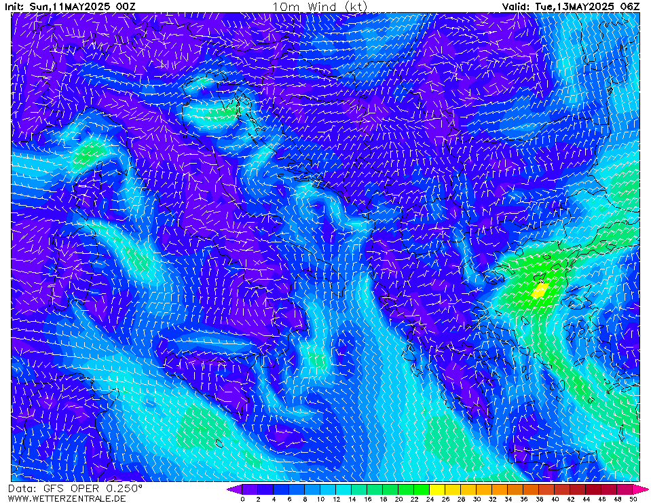
Task: Choose the 10–12 kt sky blue swatch
Action: (328, 489)
